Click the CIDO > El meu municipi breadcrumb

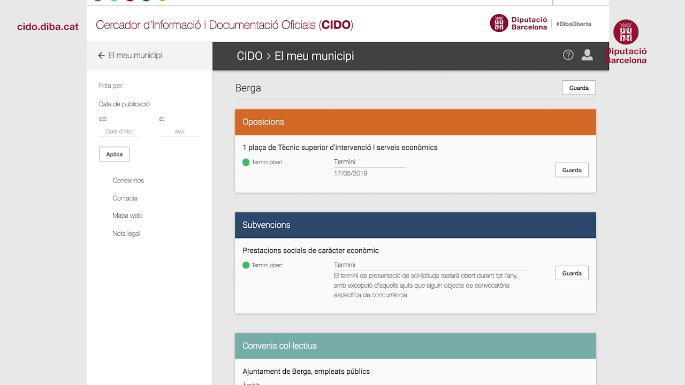point(295,56)
